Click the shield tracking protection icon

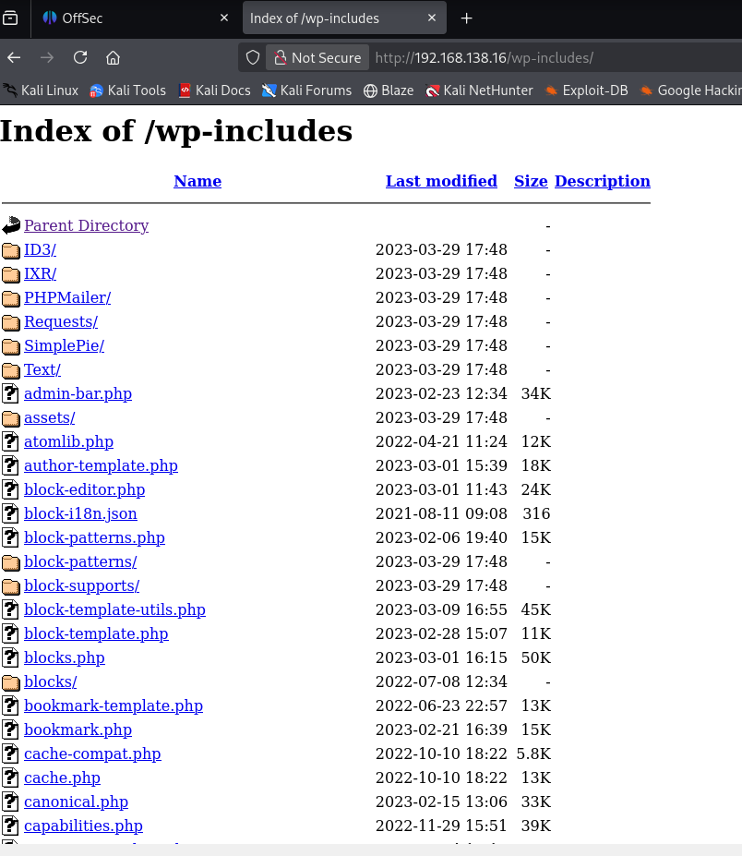pos(253,57)
